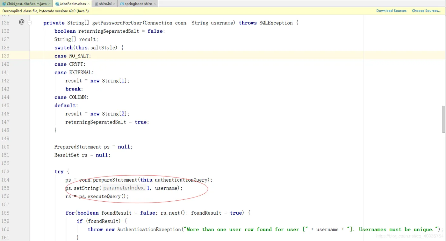Click 'result = new String[2];' statement
The image size is (446, 241).
click(97, 114)
